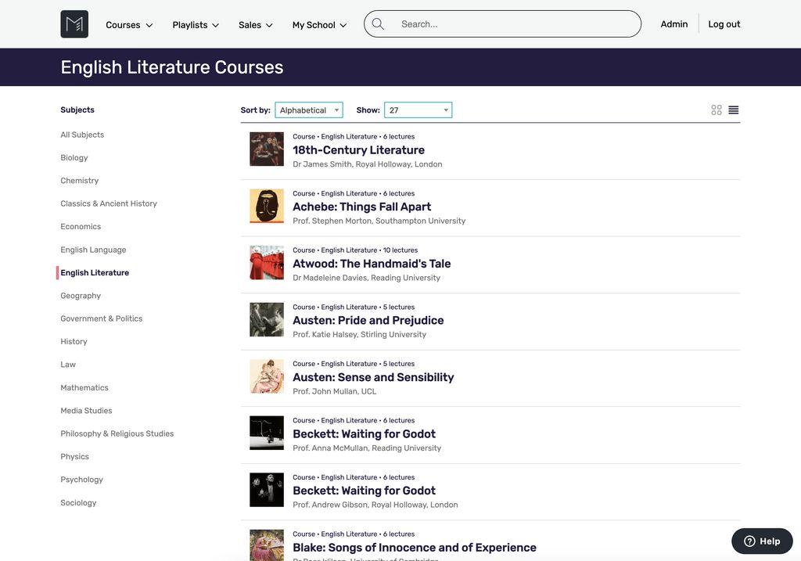Select Government & Politics subject
The height and width of the screenshot is (561, 801).
click(x=102, y=318)
